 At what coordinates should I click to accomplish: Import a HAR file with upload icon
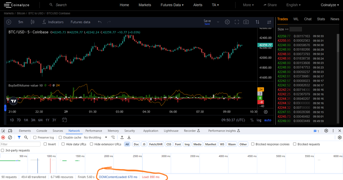[122, 137]
